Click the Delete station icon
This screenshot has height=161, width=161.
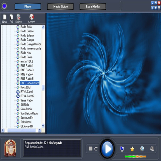click(19, 17)
